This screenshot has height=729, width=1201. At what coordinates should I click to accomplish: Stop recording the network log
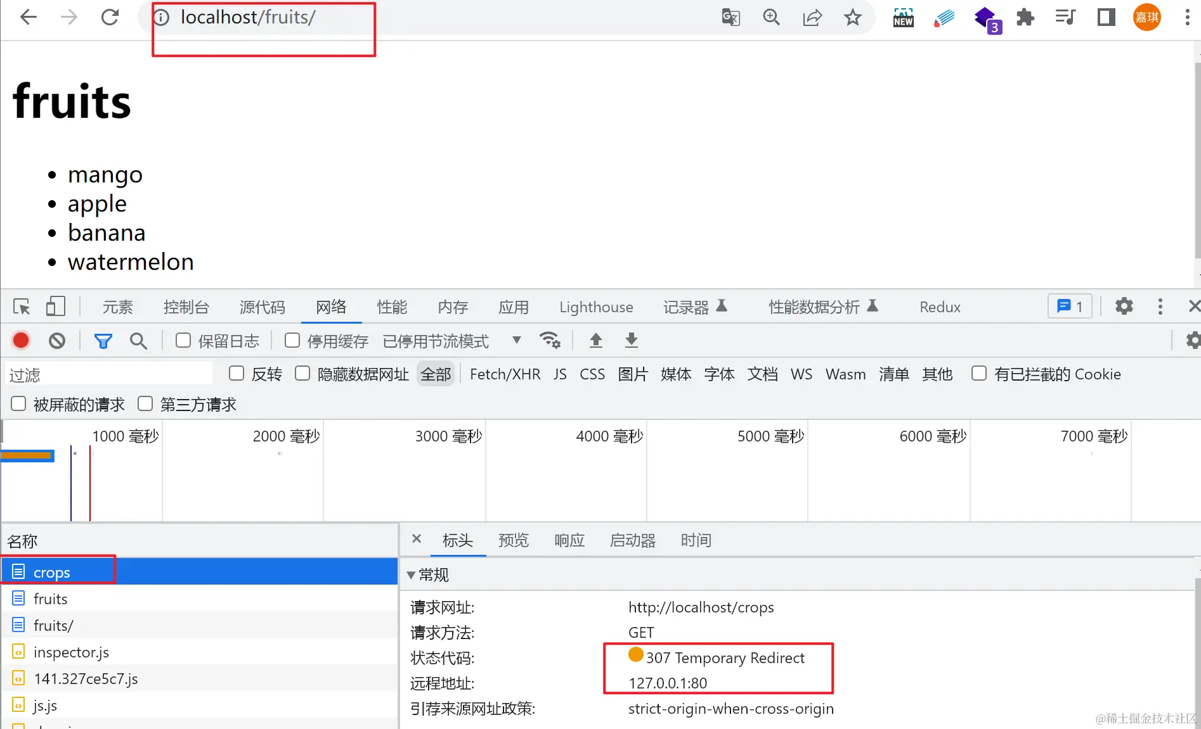coord(21,341)
